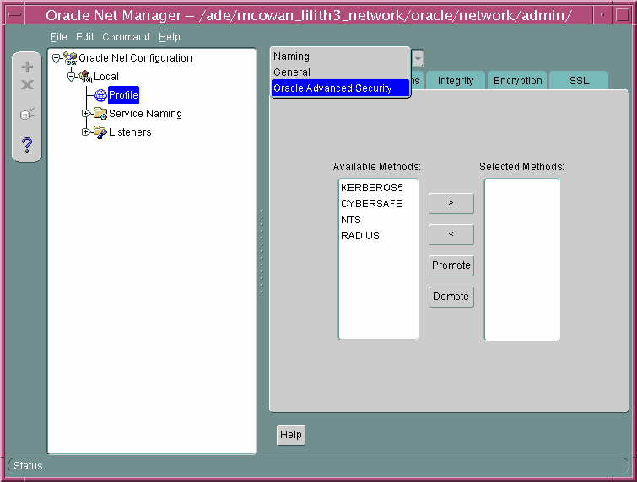Click the Service Naming folder icon
Viewport: 637px width, 482px height.
coord(100,114)
